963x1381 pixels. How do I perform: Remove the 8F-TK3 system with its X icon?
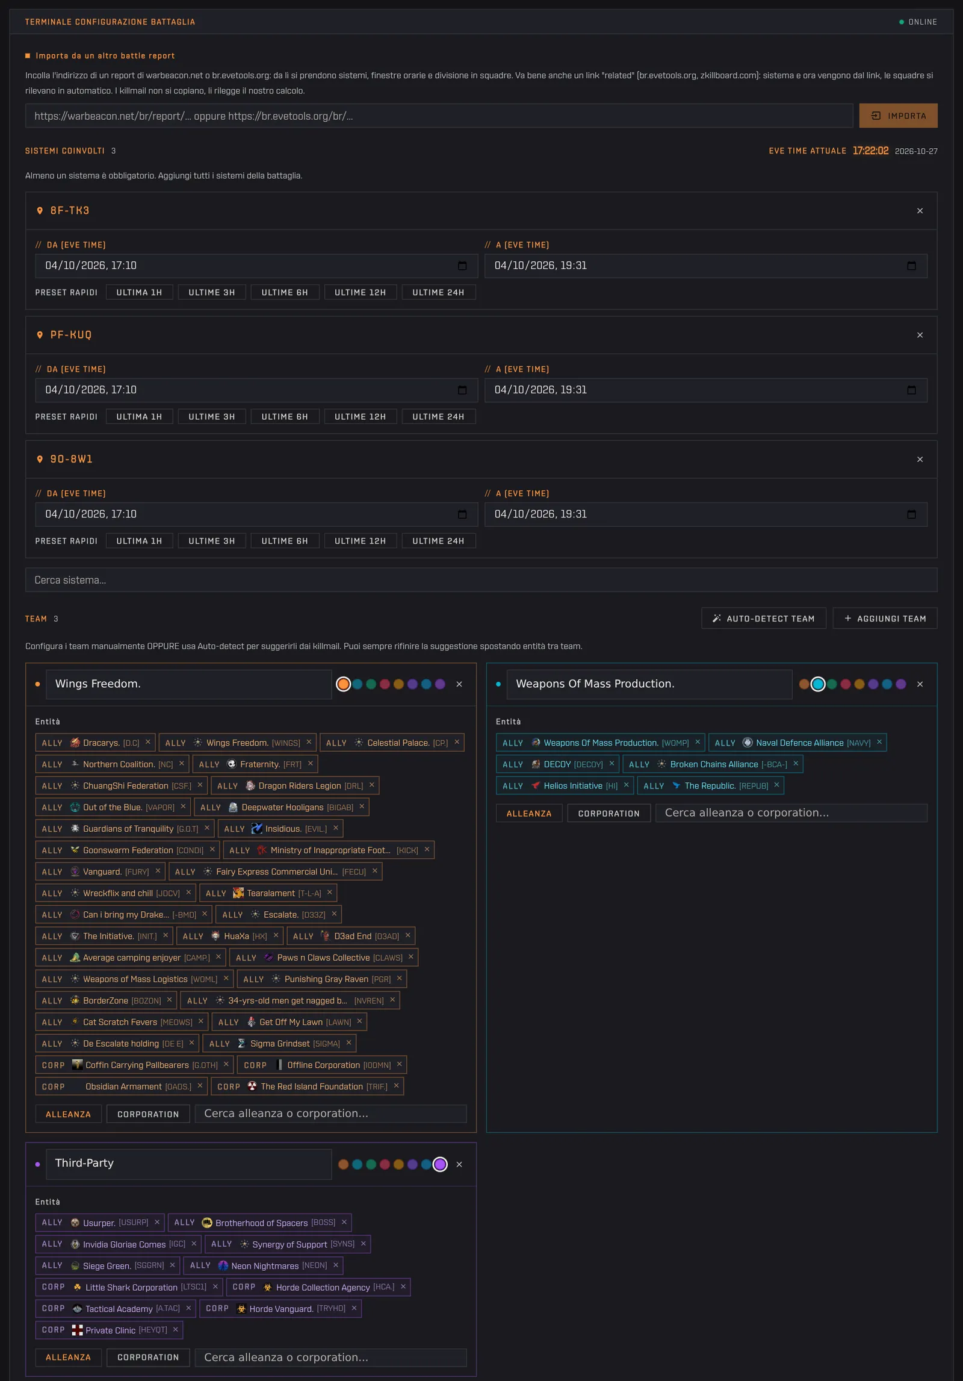(x=920, y=211)
